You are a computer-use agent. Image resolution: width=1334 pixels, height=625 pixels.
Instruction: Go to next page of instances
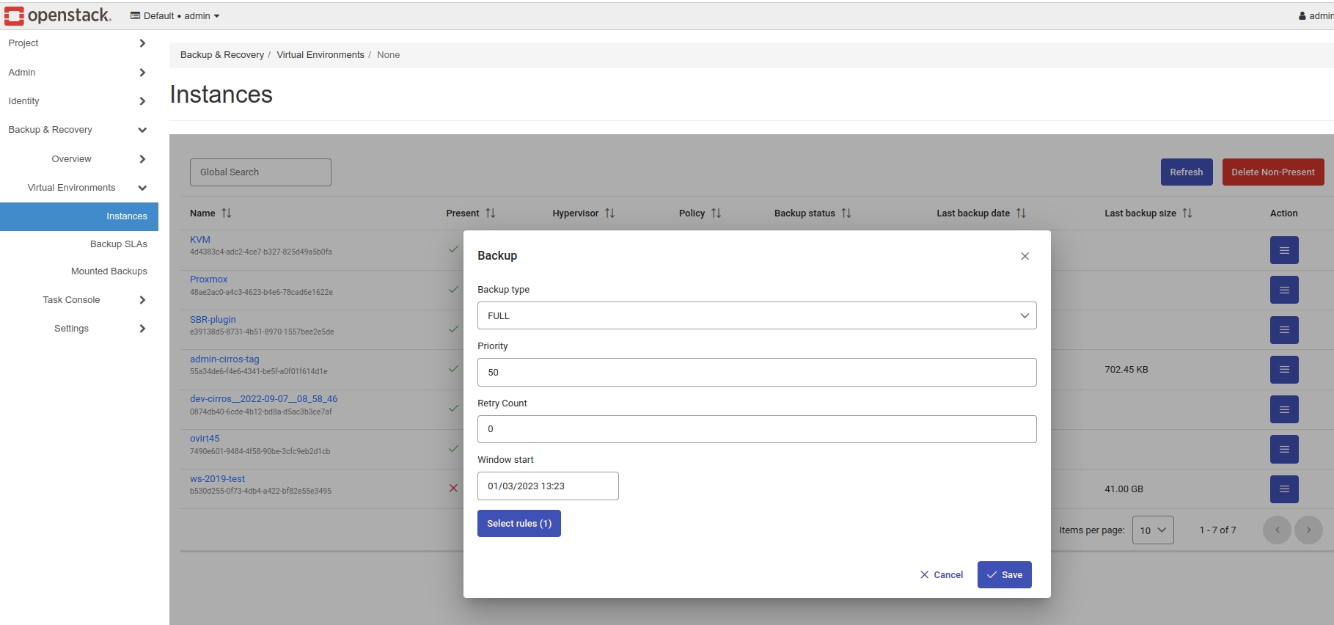click(1308, 530)
